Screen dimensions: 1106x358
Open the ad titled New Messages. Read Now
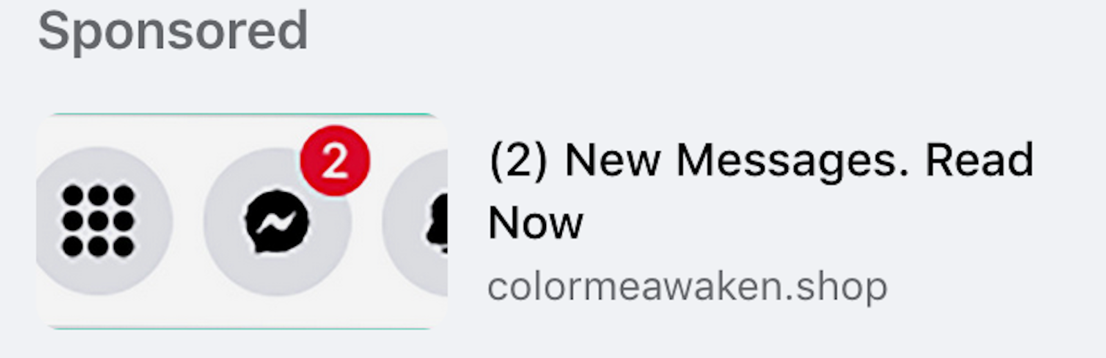tap(761, 191)
